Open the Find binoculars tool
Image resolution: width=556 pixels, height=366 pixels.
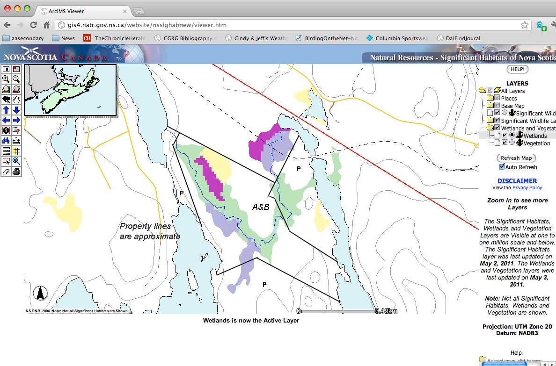[x=6, y=141]
